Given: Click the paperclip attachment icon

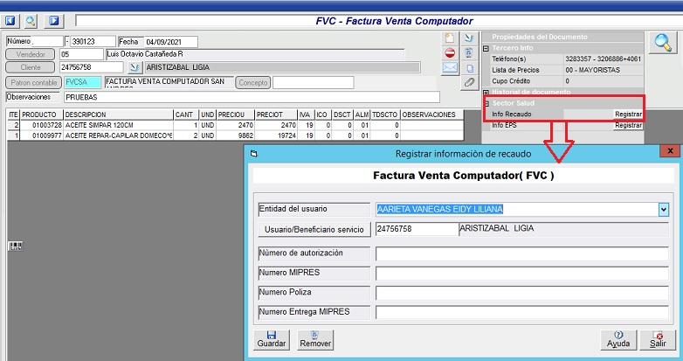Looking at the screenshot, I should (469, 82).
